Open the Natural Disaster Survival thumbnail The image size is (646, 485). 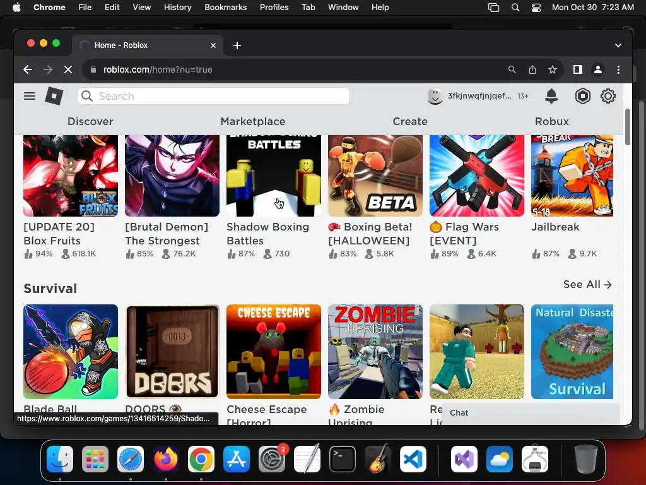pos(572,352)
